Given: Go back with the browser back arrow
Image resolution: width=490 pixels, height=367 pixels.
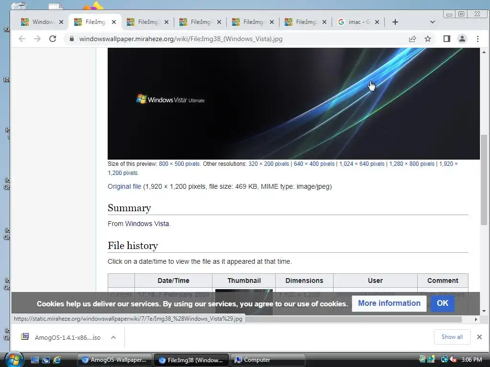Looking at the screenshot, I should (x=22, y=39).
